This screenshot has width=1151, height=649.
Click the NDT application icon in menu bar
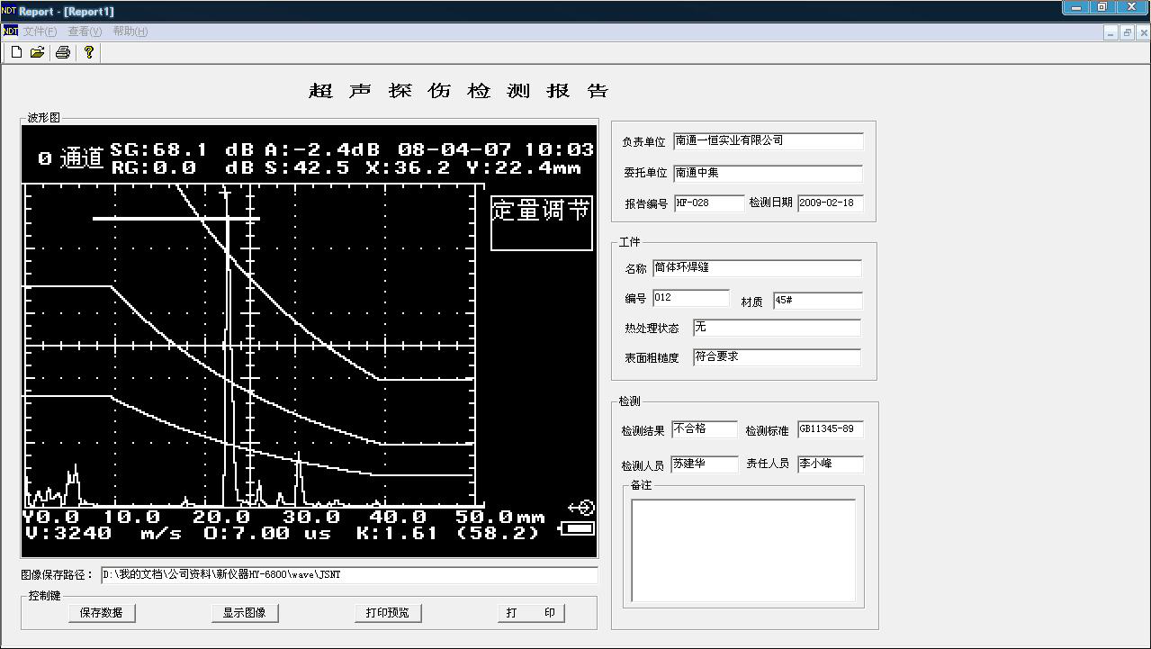[10, 32]
